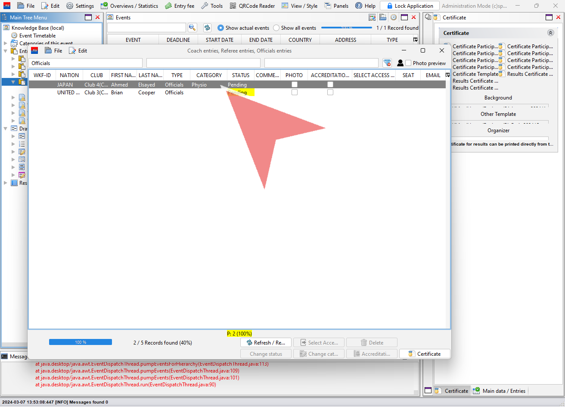Expand Categories of this event node
Screen dimensions: 565x407
[6, 43]
